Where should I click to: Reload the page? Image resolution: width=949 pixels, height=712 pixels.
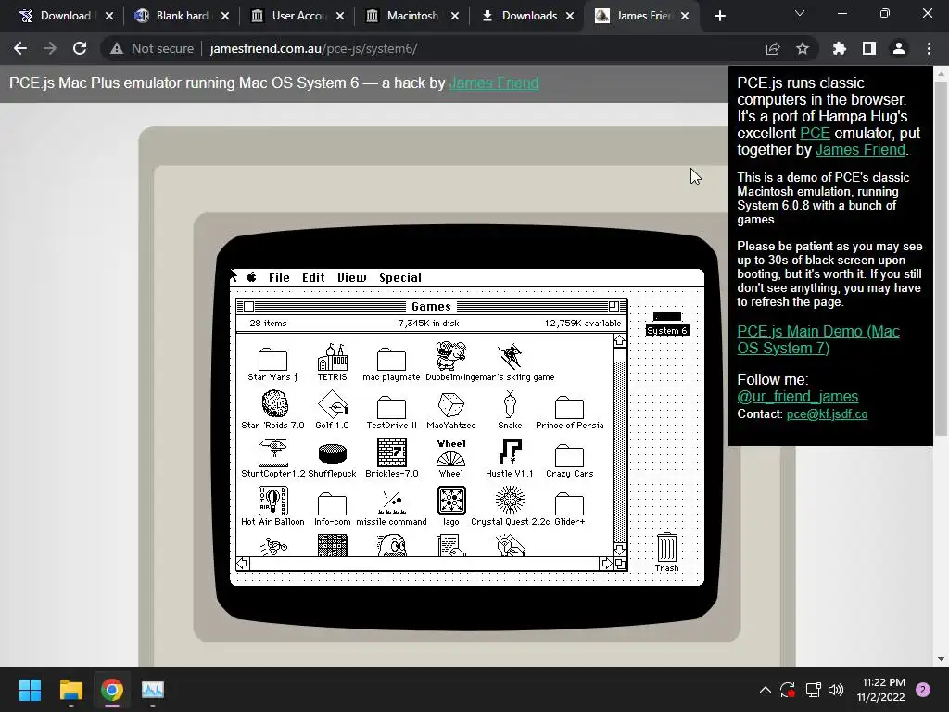point(80,48)
